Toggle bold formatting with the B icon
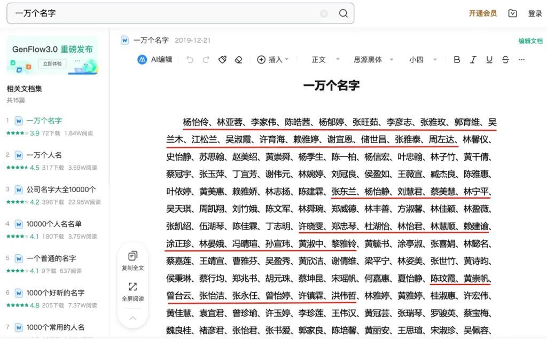This screenshot has width=547, height=339. pos(457,60)
